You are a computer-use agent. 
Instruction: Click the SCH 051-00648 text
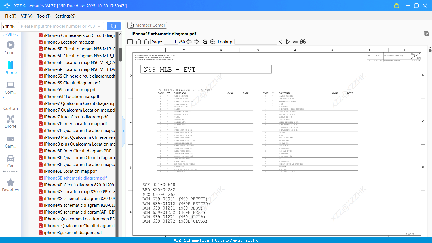point(159,185)
